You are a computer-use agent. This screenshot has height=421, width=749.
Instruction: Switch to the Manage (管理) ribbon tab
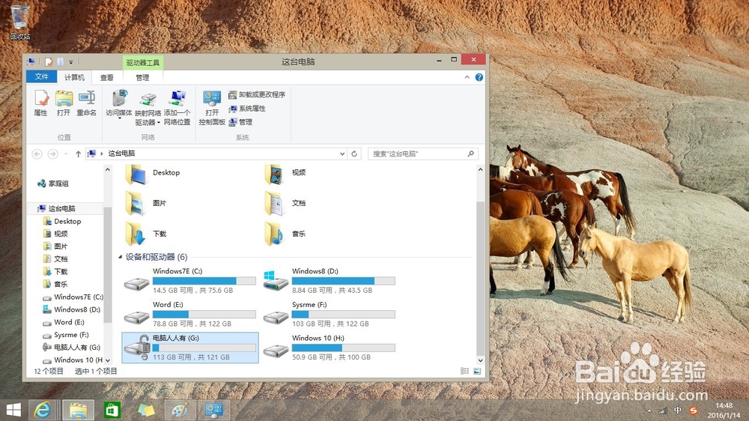142,77
